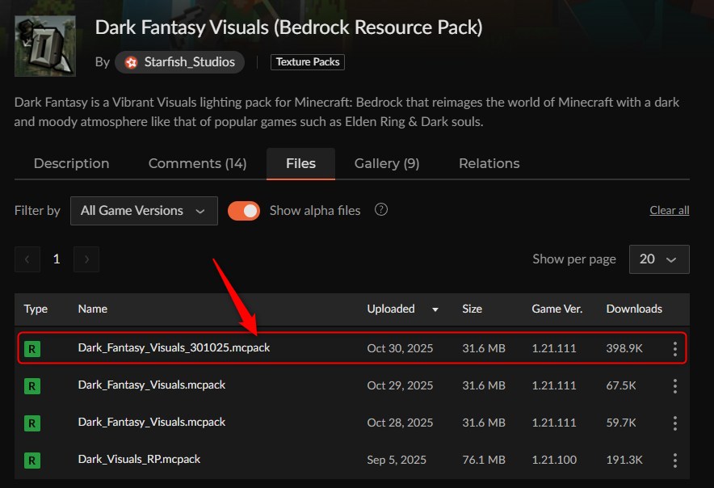Click release icon for Dark_Visuals_RP.mcpack
714x488 pixels.
[x=31, y=461]
